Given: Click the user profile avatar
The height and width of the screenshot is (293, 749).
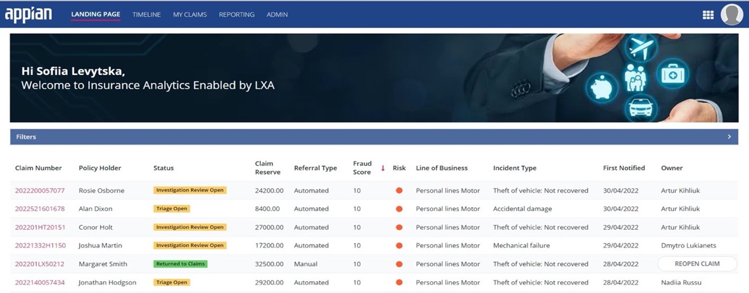Looking at the screenshot, I should [x=731, y=15].
